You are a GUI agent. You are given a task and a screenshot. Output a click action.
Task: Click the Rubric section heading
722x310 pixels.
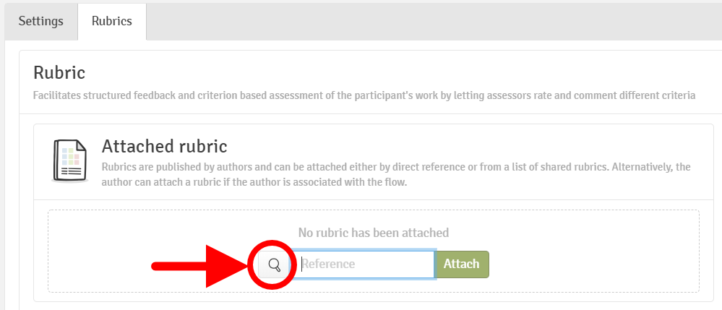(59, 72)
